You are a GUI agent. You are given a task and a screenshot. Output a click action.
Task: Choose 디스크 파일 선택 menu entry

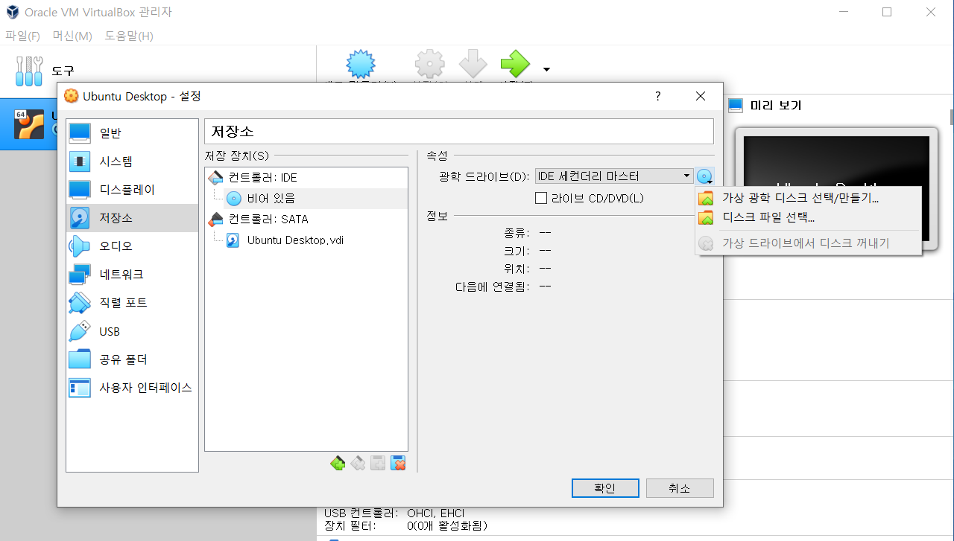(808, 218)
